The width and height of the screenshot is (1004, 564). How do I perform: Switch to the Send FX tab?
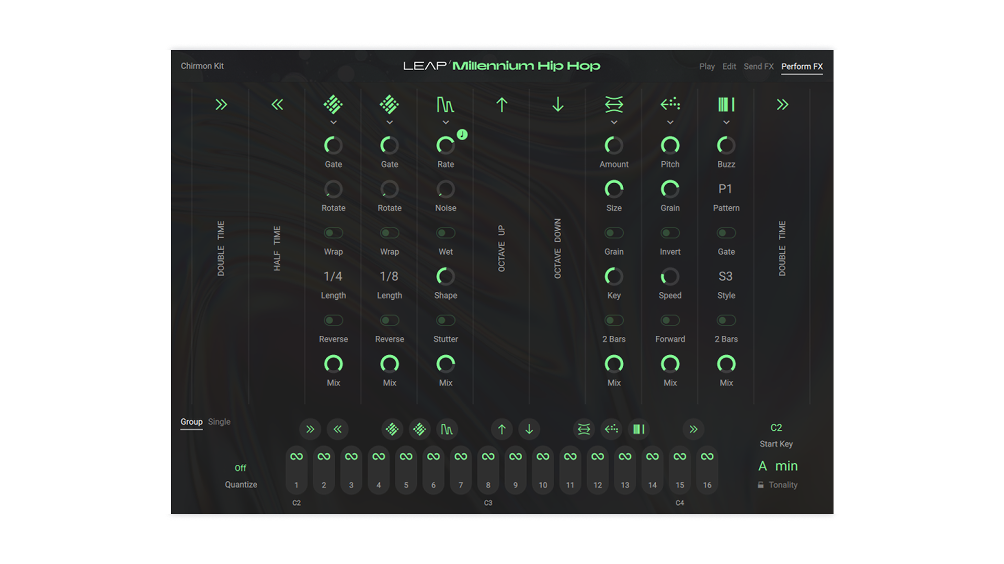pos(758,66)
